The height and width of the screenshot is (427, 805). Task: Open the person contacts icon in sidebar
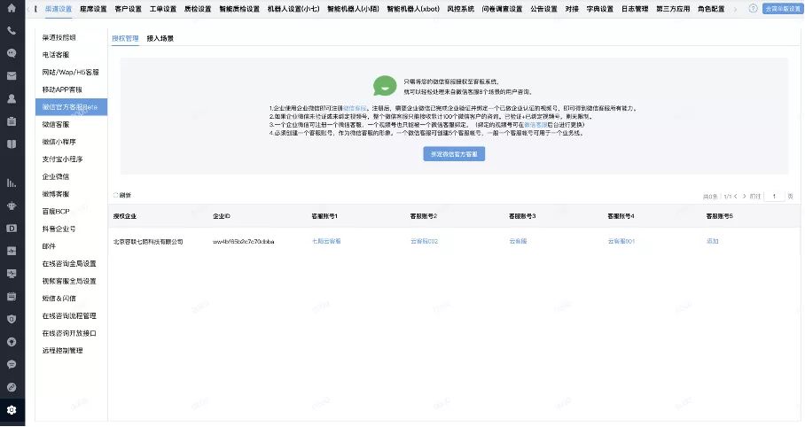click(x=12, y=98)
